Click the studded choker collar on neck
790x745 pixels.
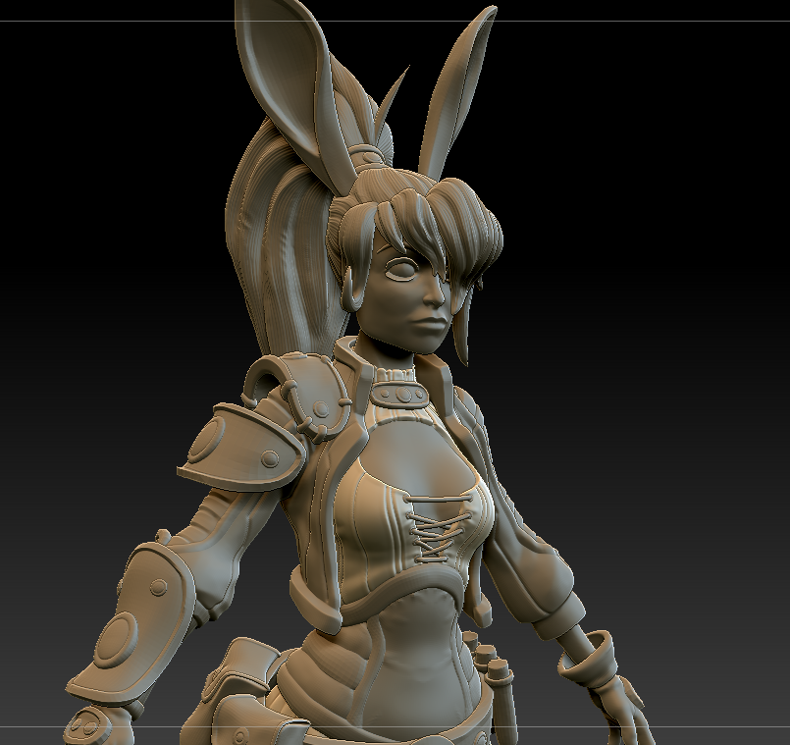(402, 393)
